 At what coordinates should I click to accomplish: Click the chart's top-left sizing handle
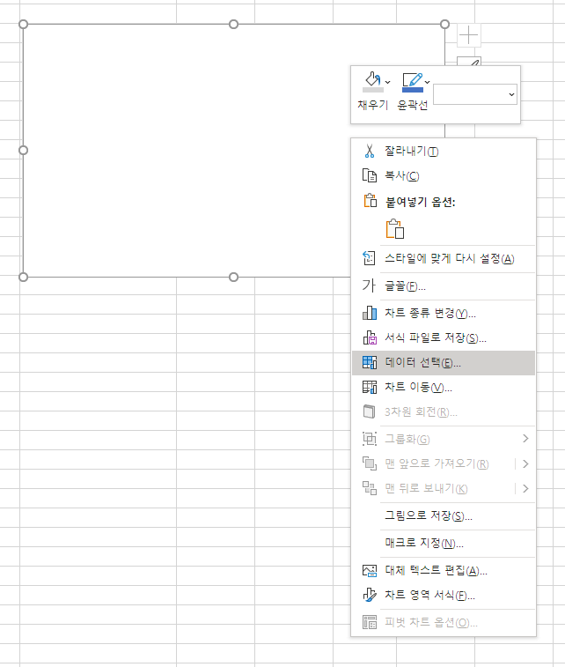pos(24,25)
